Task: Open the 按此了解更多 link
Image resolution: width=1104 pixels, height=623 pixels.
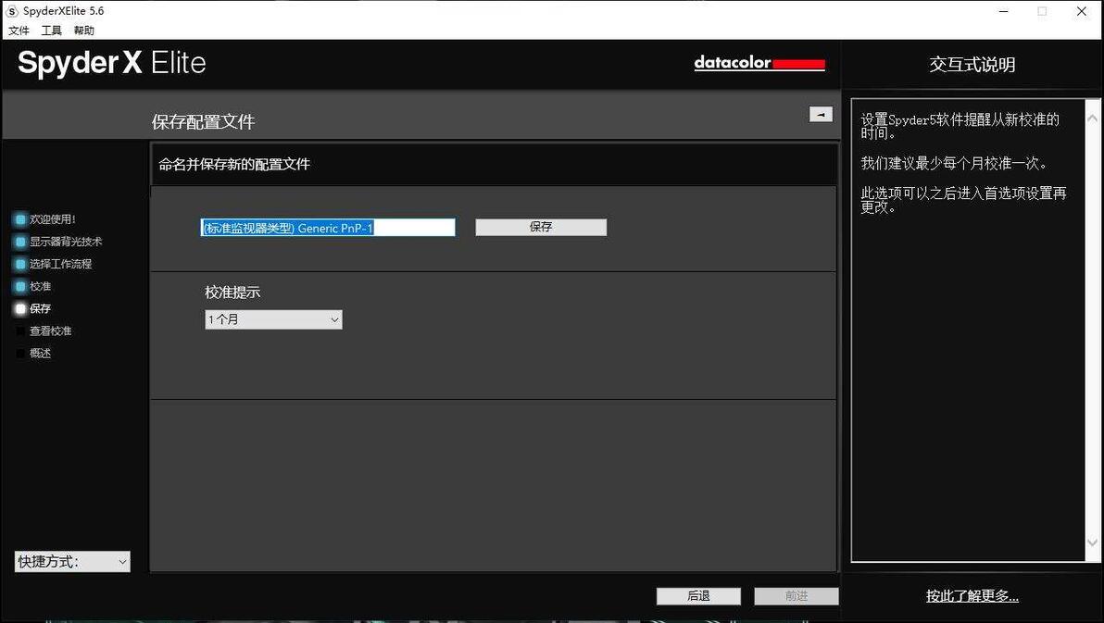Action: coord(972,596)
